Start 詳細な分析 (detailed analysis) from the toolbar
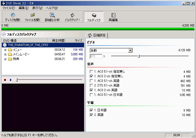The width and height of the screenshot is (196, 138). coord(52,15)
